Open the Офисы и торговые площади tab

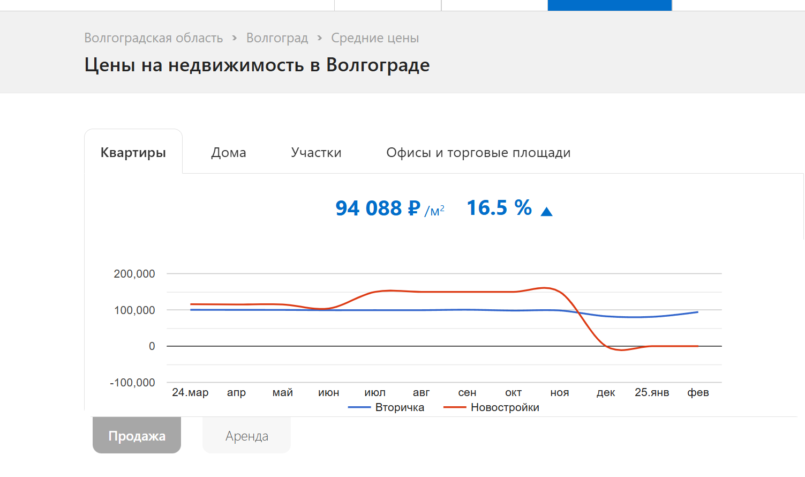pos(478,153)
